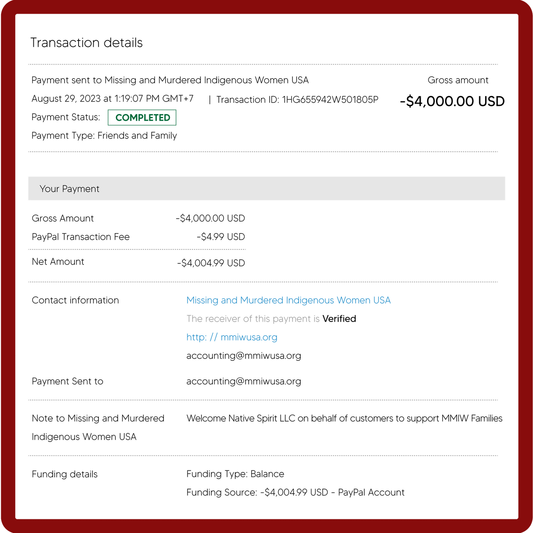Click the COMPLETED payment status badge

point(142,118)
